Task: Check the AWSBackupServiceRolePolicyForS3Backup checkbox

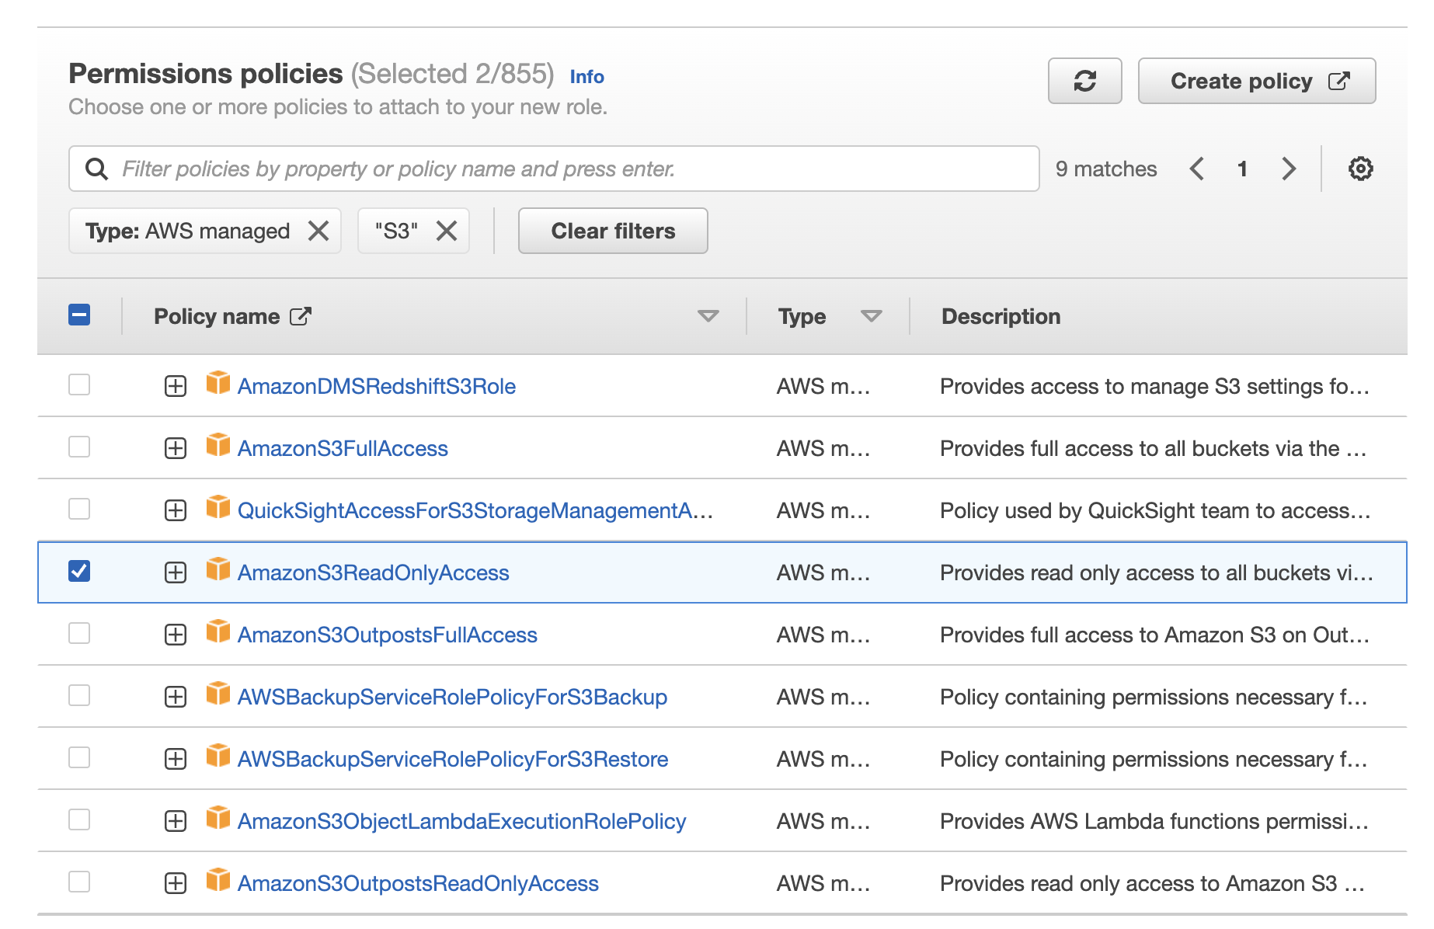Action: (79, 695)
